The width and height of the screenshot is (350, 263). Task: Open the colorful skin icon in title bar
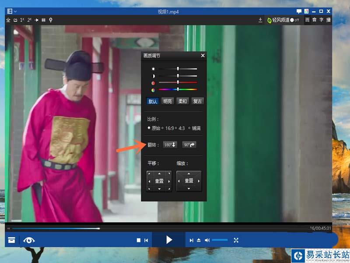pos(307,11)
